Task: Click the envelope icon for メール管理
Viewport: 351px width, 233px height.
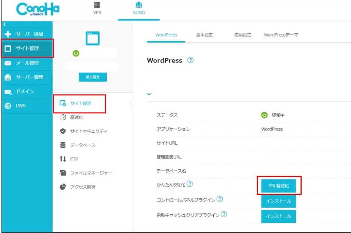Action: 8,63
